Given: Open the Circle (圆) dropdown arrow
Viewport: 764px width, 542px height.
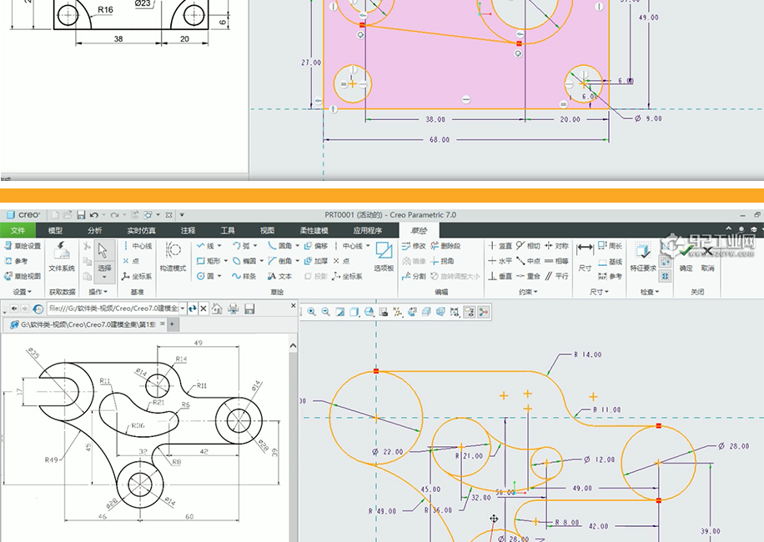Looking at the screenshot, I should point(219,276).
